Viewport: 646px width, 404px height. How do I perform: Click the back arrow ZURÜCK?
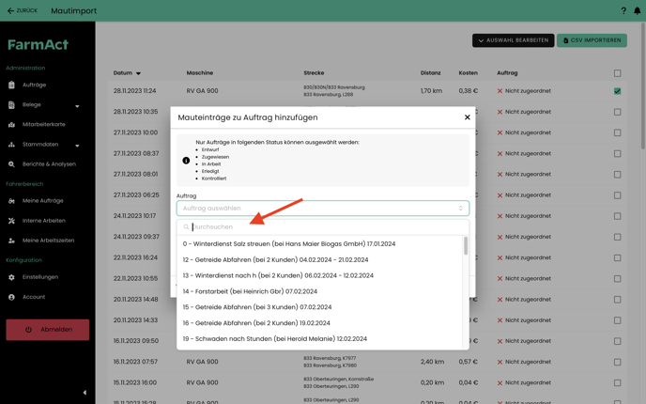point(23,10)
